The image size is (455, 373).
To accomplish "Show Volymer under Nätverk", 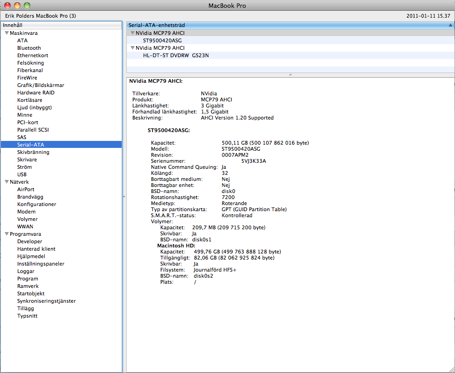I will tap(28, 219).
